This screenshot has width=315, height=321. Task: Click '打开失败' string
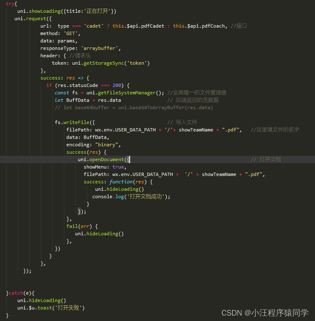point(68,308)
